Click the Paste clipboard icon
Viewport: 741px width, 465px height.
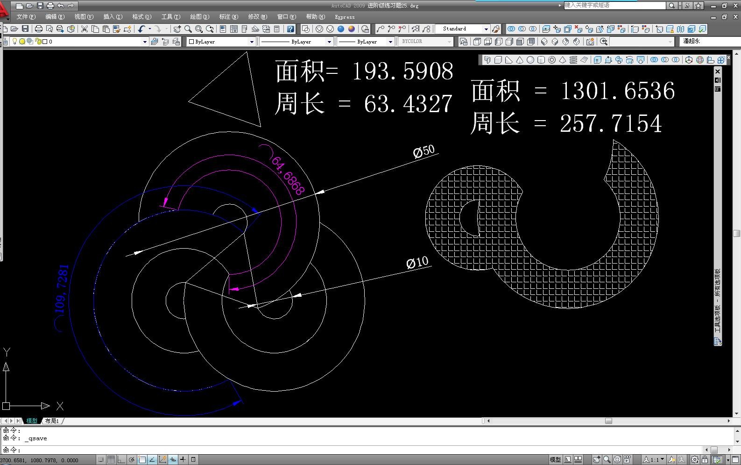pyautogui.click(x=106, y=29)
